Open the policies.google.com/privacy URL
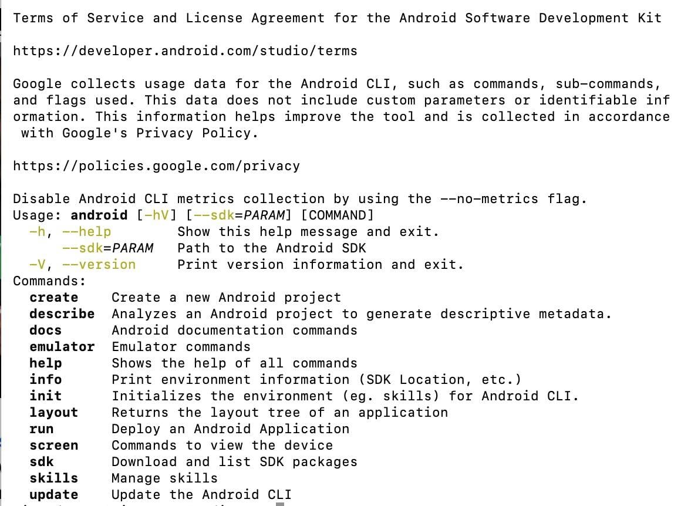Viewport: 681px width, 506px height. coord(156,166)
